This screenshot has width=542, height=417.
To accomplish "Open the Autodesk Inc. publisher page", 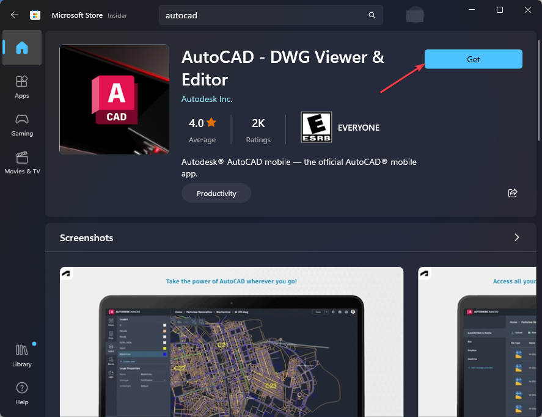I will 207,98.
